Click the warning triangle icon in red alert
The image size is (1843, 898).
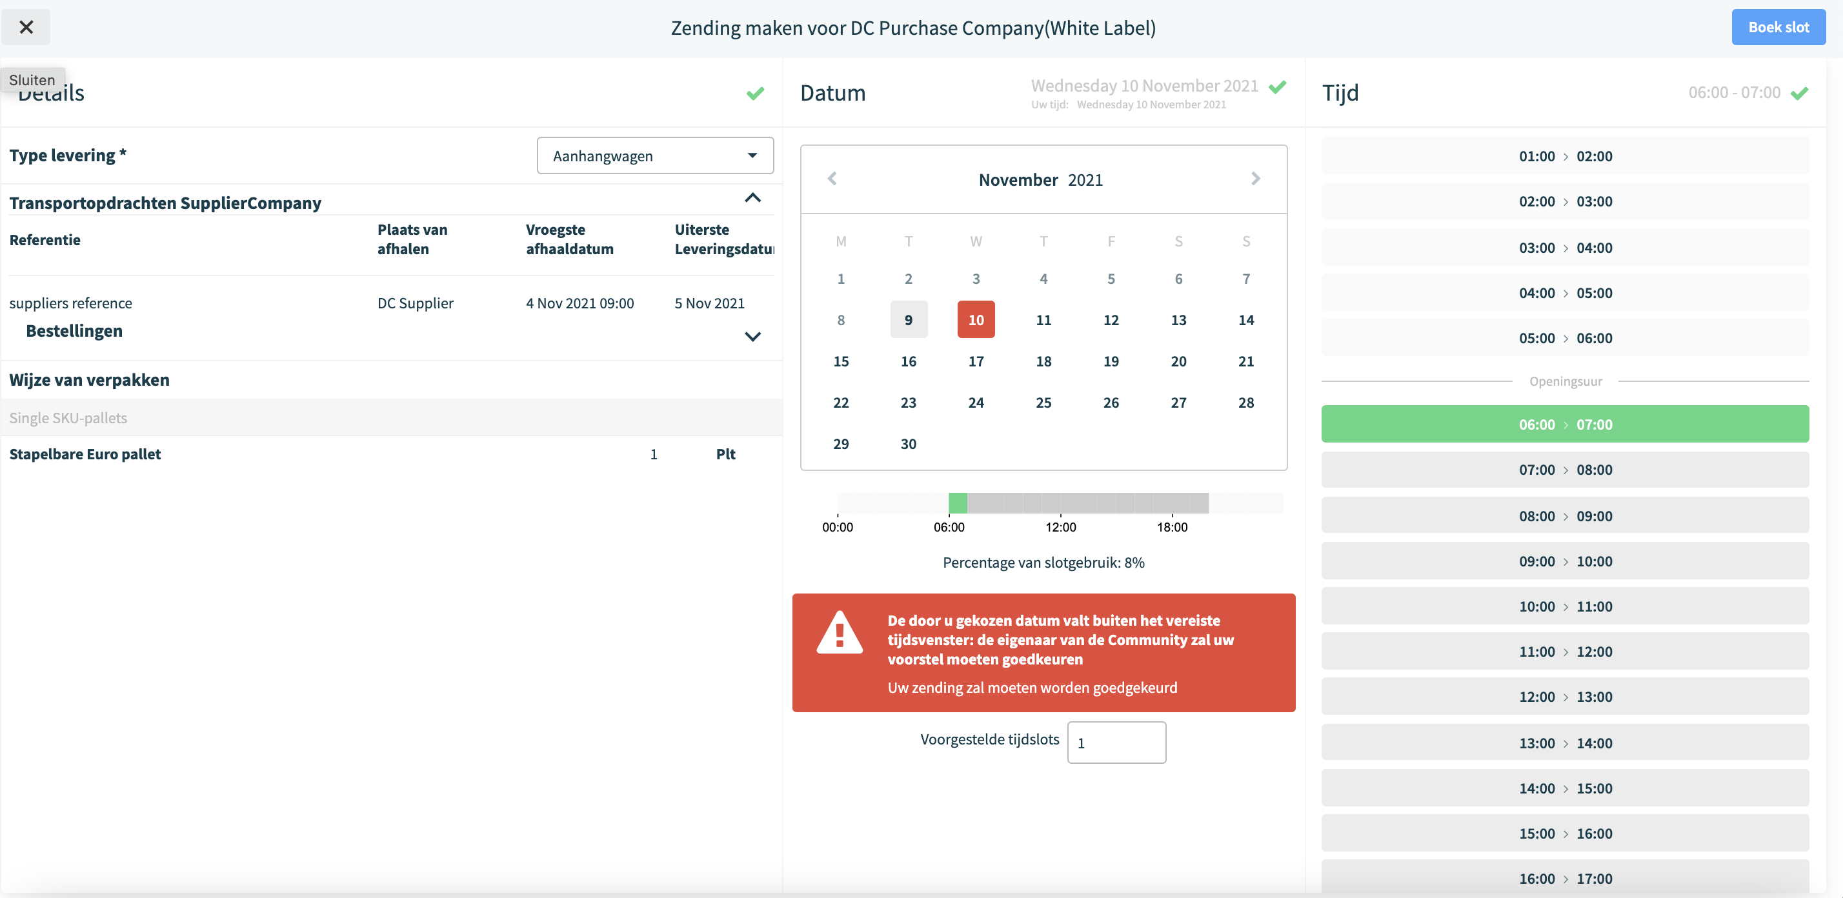pos(840,633)
